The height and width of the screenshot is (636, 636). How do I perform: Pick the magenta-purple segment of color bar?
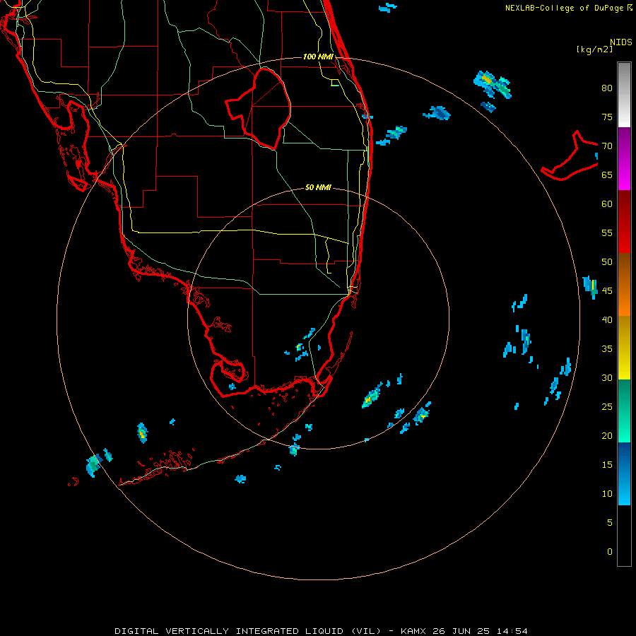coord(624,158)
